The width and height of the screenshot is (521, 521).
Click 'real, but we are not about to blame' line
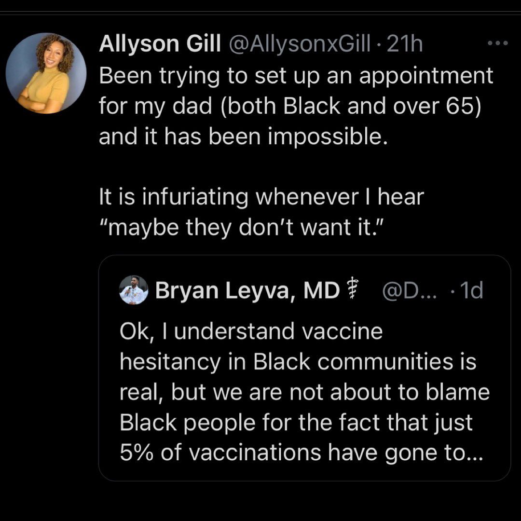304,392
